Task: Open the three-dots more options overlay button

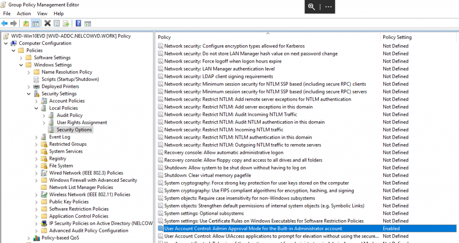Action: (329, 7)
